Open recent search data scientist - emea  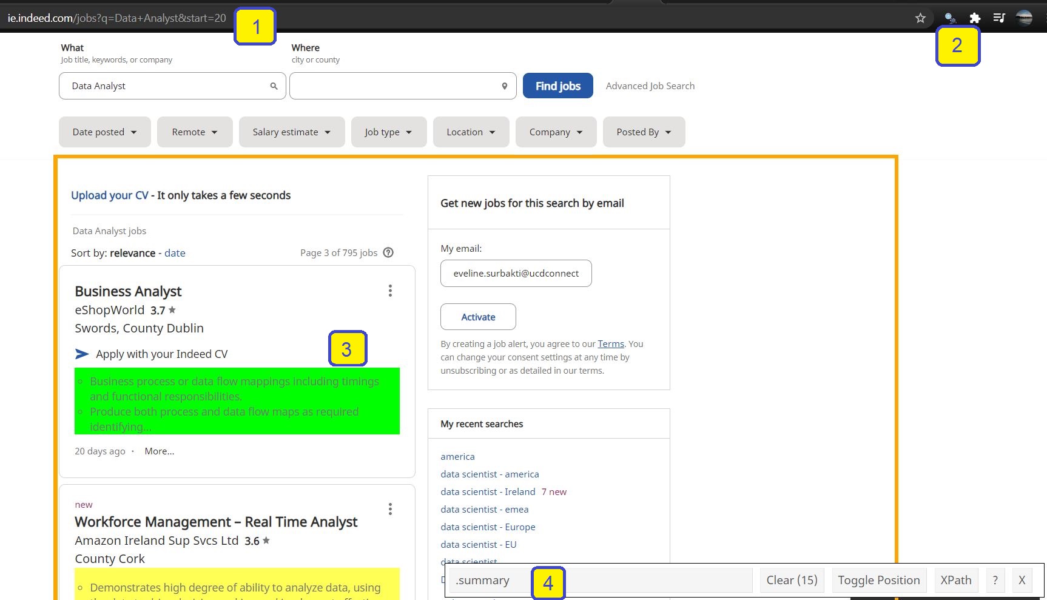[x=485, y=510]
